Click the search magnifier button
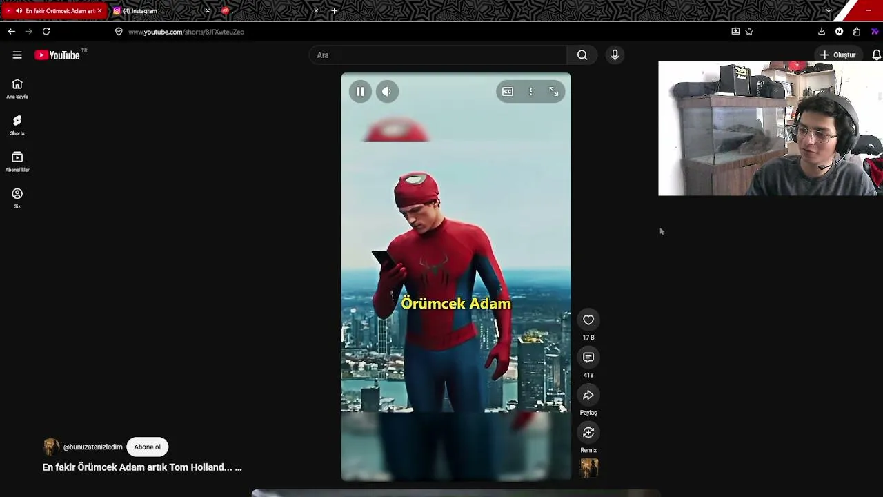The image size is (883, 497). tap(582, 55)
